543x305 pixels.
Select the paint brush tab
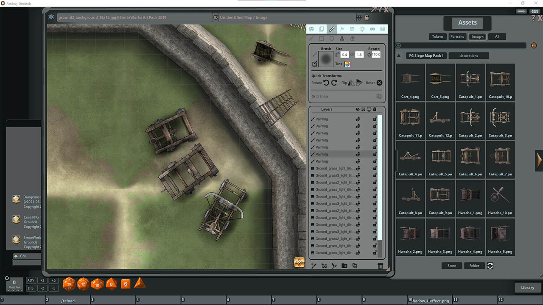pyautogui.click(x=332, y=29)
